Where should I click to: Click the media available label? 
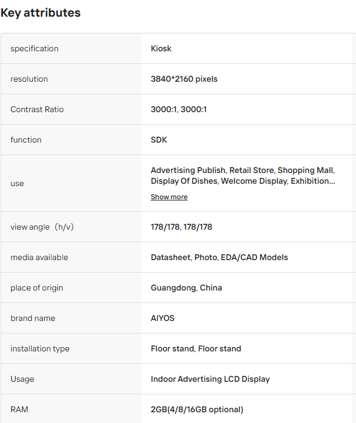39,257
